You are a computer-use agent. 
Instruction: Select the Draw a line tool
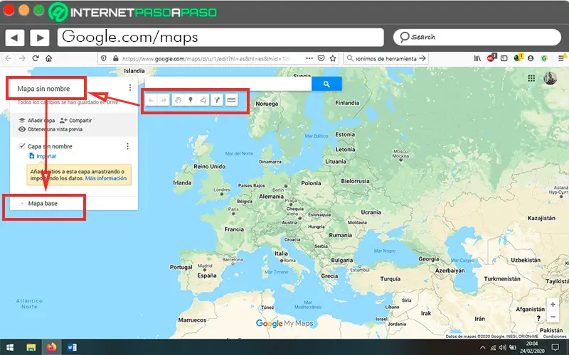203,100
